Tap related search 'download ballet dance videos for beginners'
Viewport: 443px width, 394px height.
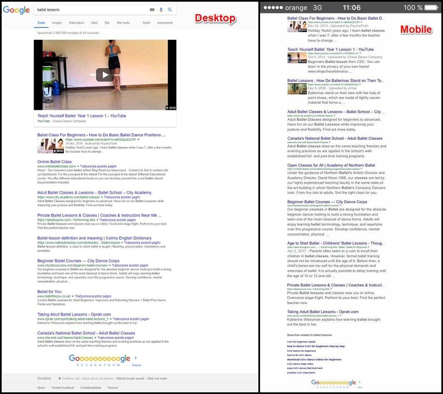pyautogui.click(x=314, y=359)
